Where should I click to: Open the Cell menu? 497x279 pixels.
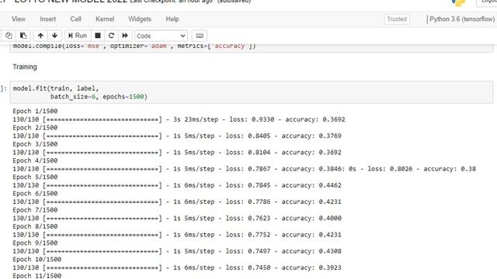tap(76, 19)
